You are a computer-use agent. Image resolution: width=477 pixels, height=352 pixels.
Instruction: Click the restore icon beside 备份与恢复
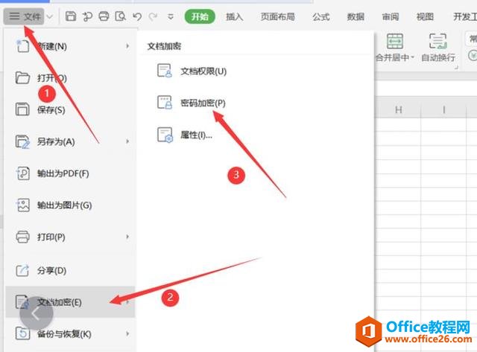tap(22, 334)
